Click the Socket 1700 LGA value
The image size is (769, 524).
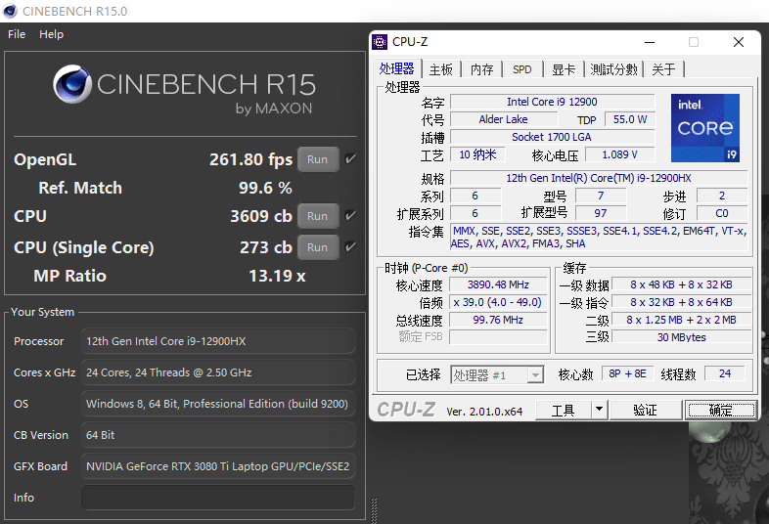pos(552,137)
